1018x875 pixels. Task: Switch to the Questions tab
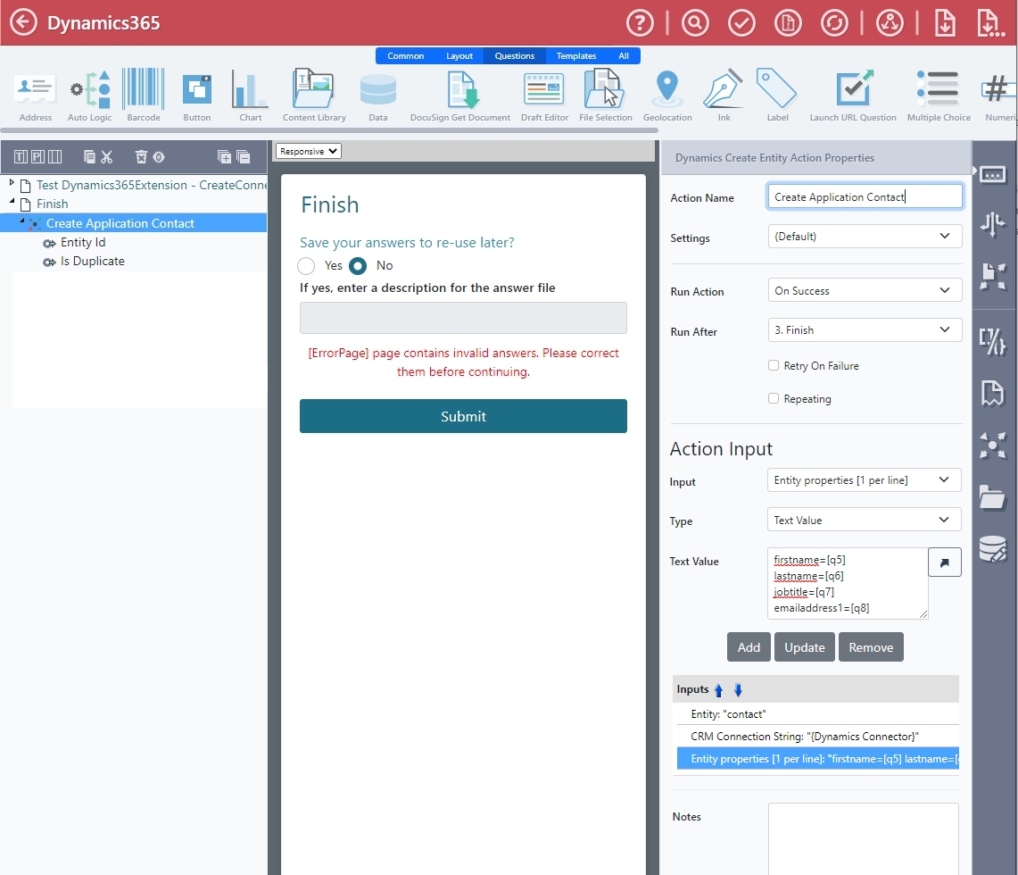point(514,56)
